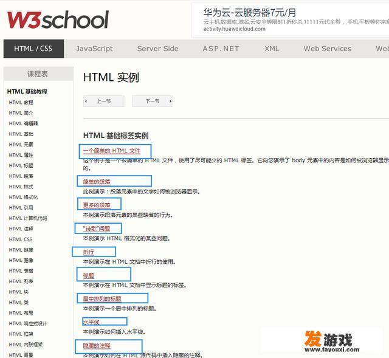Click the HTML 基础标签实例 section heading

tap(116, 136)
